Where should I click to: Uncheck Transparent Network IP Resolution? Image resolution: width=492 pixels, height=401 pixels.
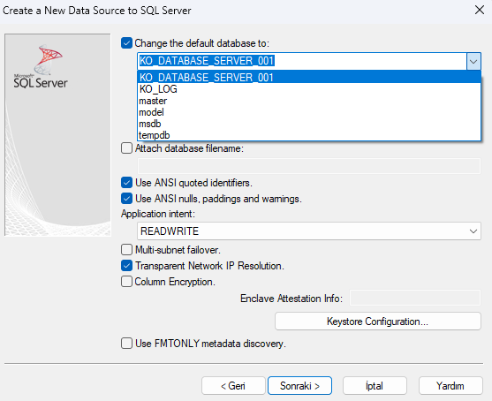pyautogui.click(x=126, y=266)
